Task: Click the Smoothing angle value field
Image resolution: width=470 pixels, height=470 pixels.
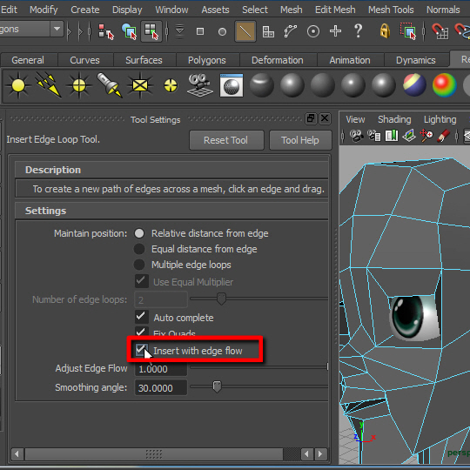Action: (x=161, y=388)
